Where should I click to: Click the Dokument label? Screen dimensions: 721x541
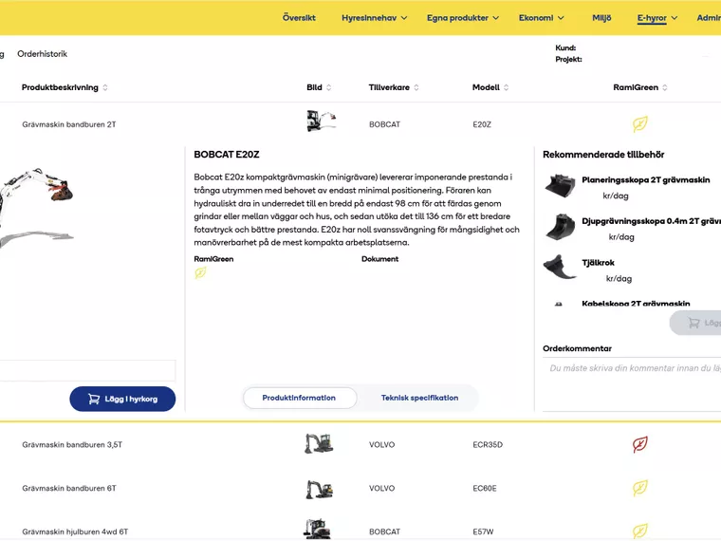(x=379, y=259)
